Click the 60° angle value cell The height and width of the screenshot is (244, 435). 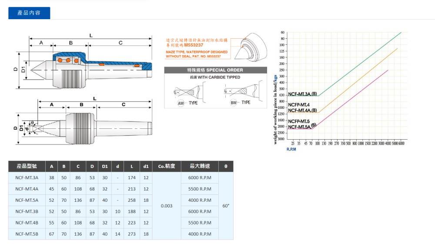pos(225,206)
